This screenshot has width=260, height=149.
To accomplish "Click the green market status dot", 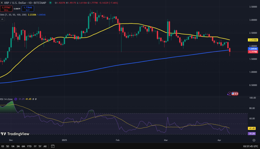I will pyautogui.click(x=51, y=3).
